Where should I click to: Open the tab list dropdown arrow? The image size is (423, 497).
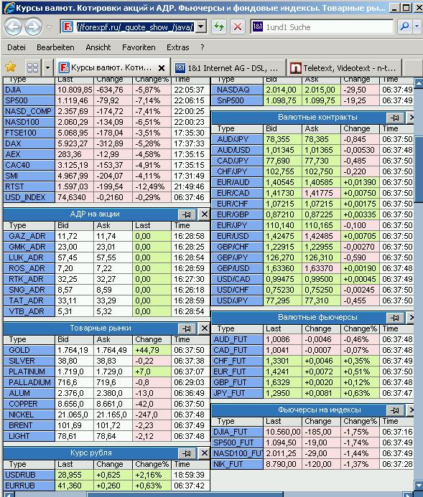tap(47, 67)
